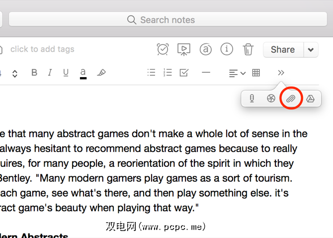Start presentation mode using the screen icon
The height and width of the screenshot is (238, 333).
(184, 49)
